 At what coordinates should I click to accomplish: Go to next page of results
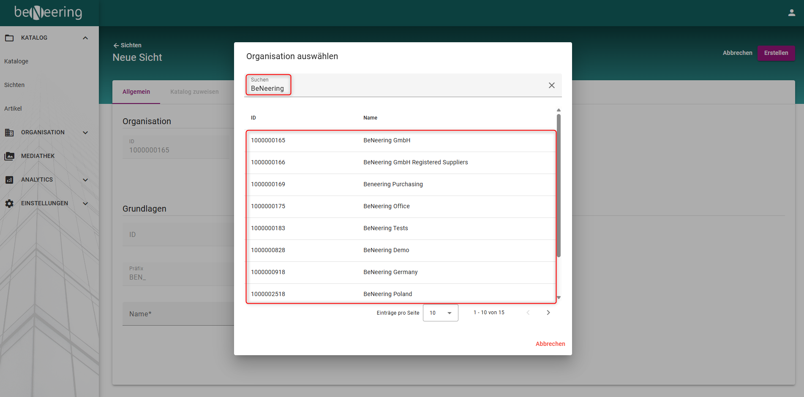coord(548,313)
